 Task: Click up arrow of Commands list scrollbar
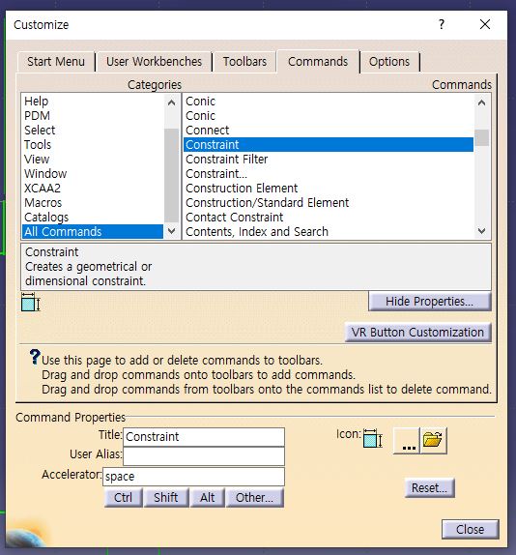tap(481, 102)
